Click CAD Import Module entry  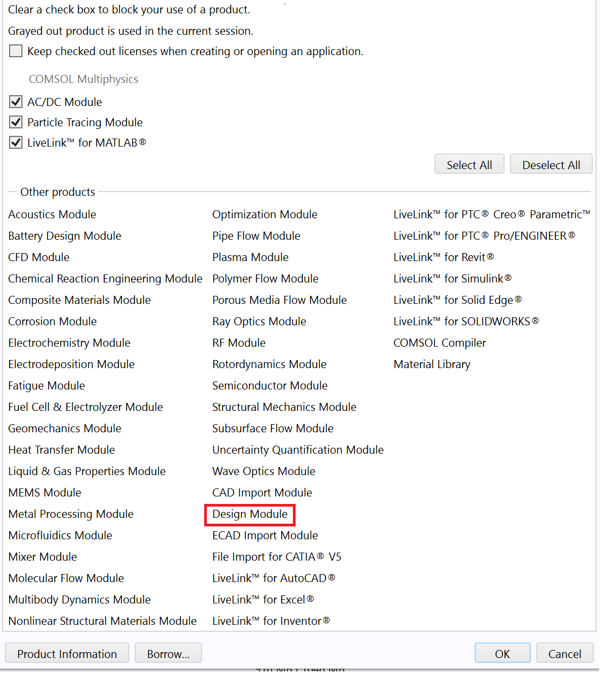(262, 493)
